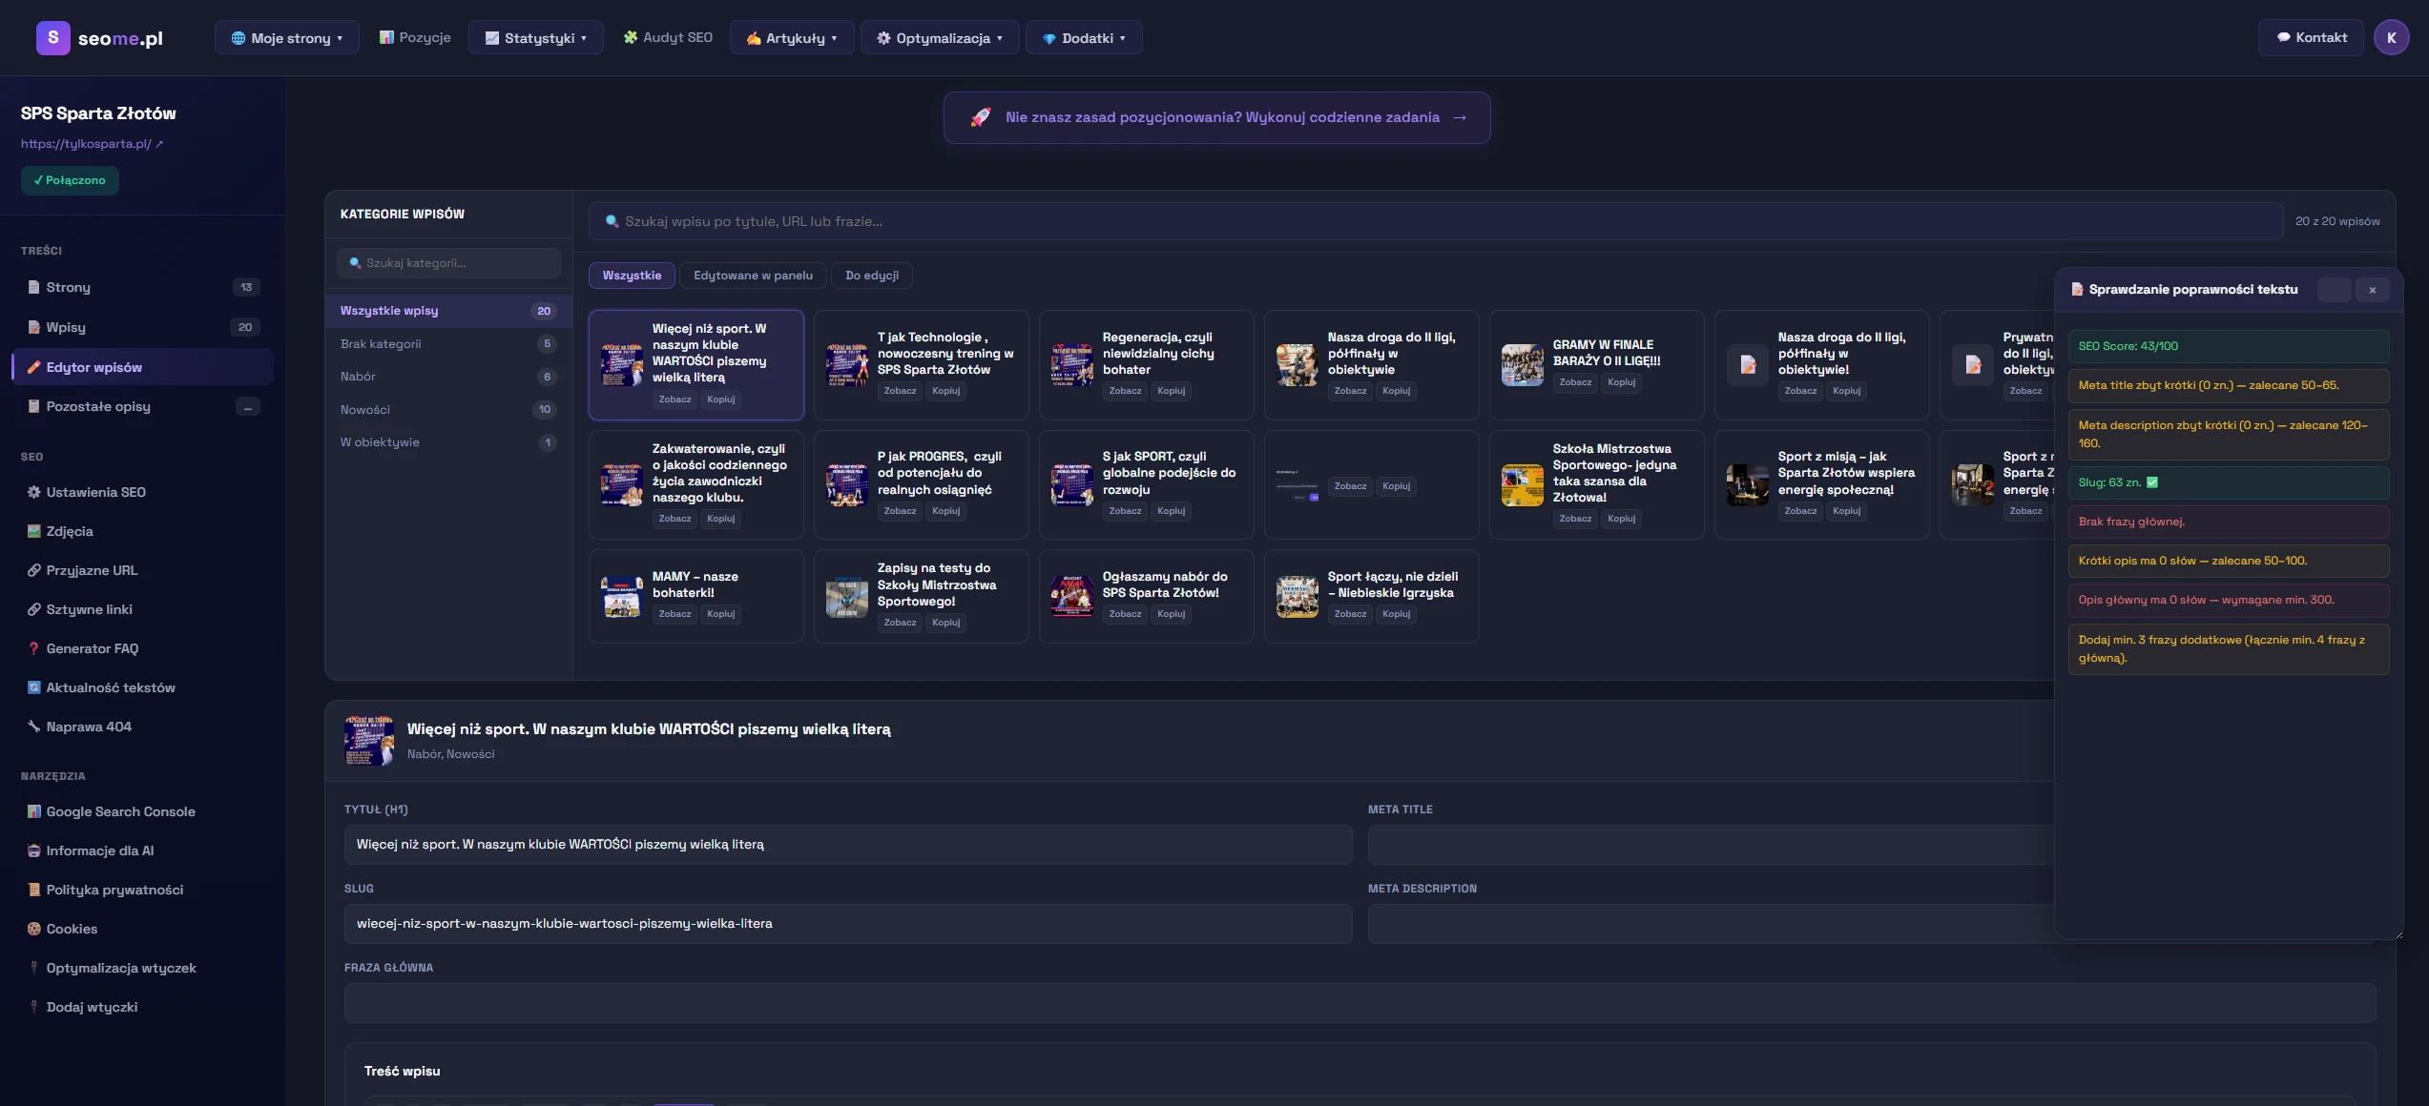Open the Statystyki dropdown menu

click(x=535, y=38)
